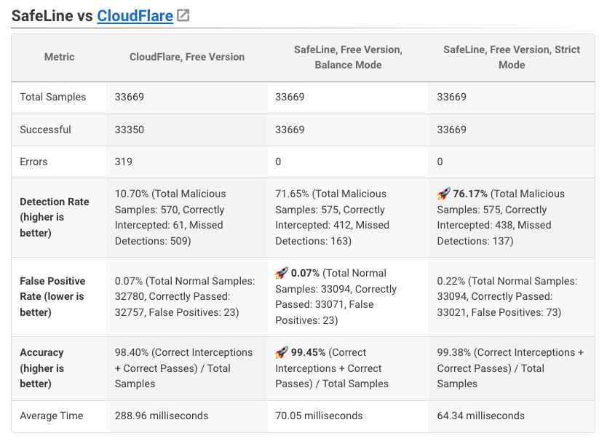This screenshot has width=607, height=444.
Task: Click the Metric column header
Action: point(59,57)
